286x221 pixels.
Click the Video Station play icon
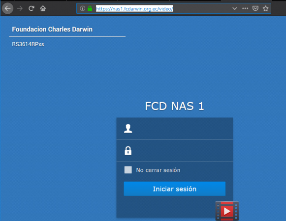point(227,211)
